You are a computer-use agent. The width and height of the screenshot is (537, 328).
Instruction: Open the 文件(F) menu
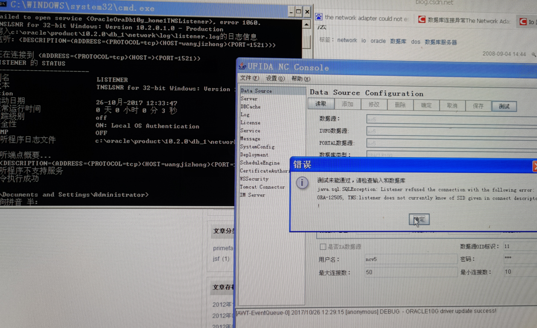coord(249,78)
